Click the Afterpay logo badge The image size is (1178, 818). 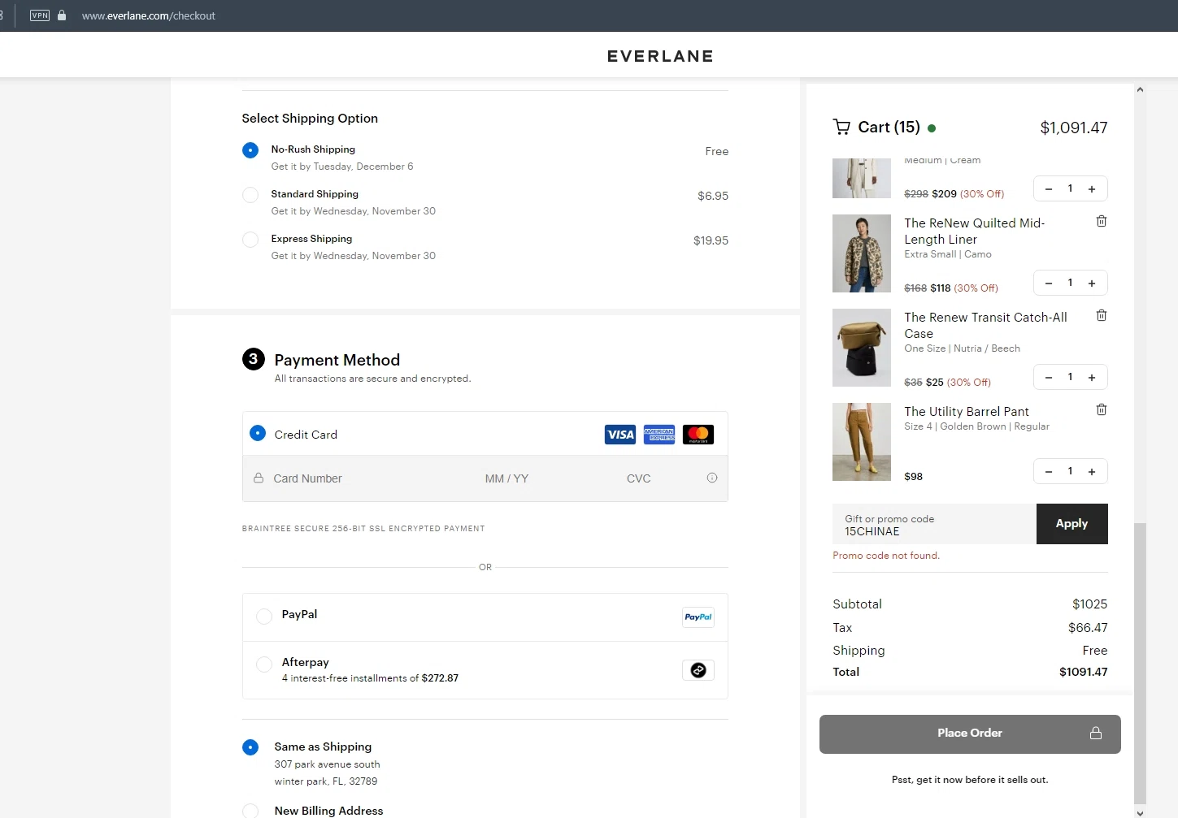pos(698,670)
